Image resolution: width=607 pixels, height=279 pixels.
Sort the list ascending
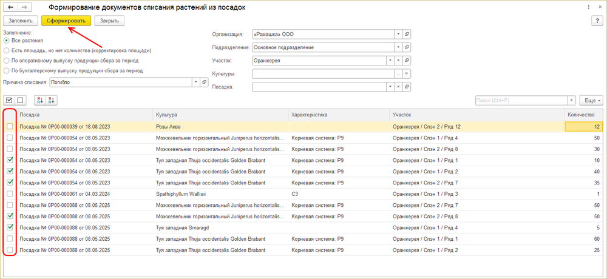41,100
